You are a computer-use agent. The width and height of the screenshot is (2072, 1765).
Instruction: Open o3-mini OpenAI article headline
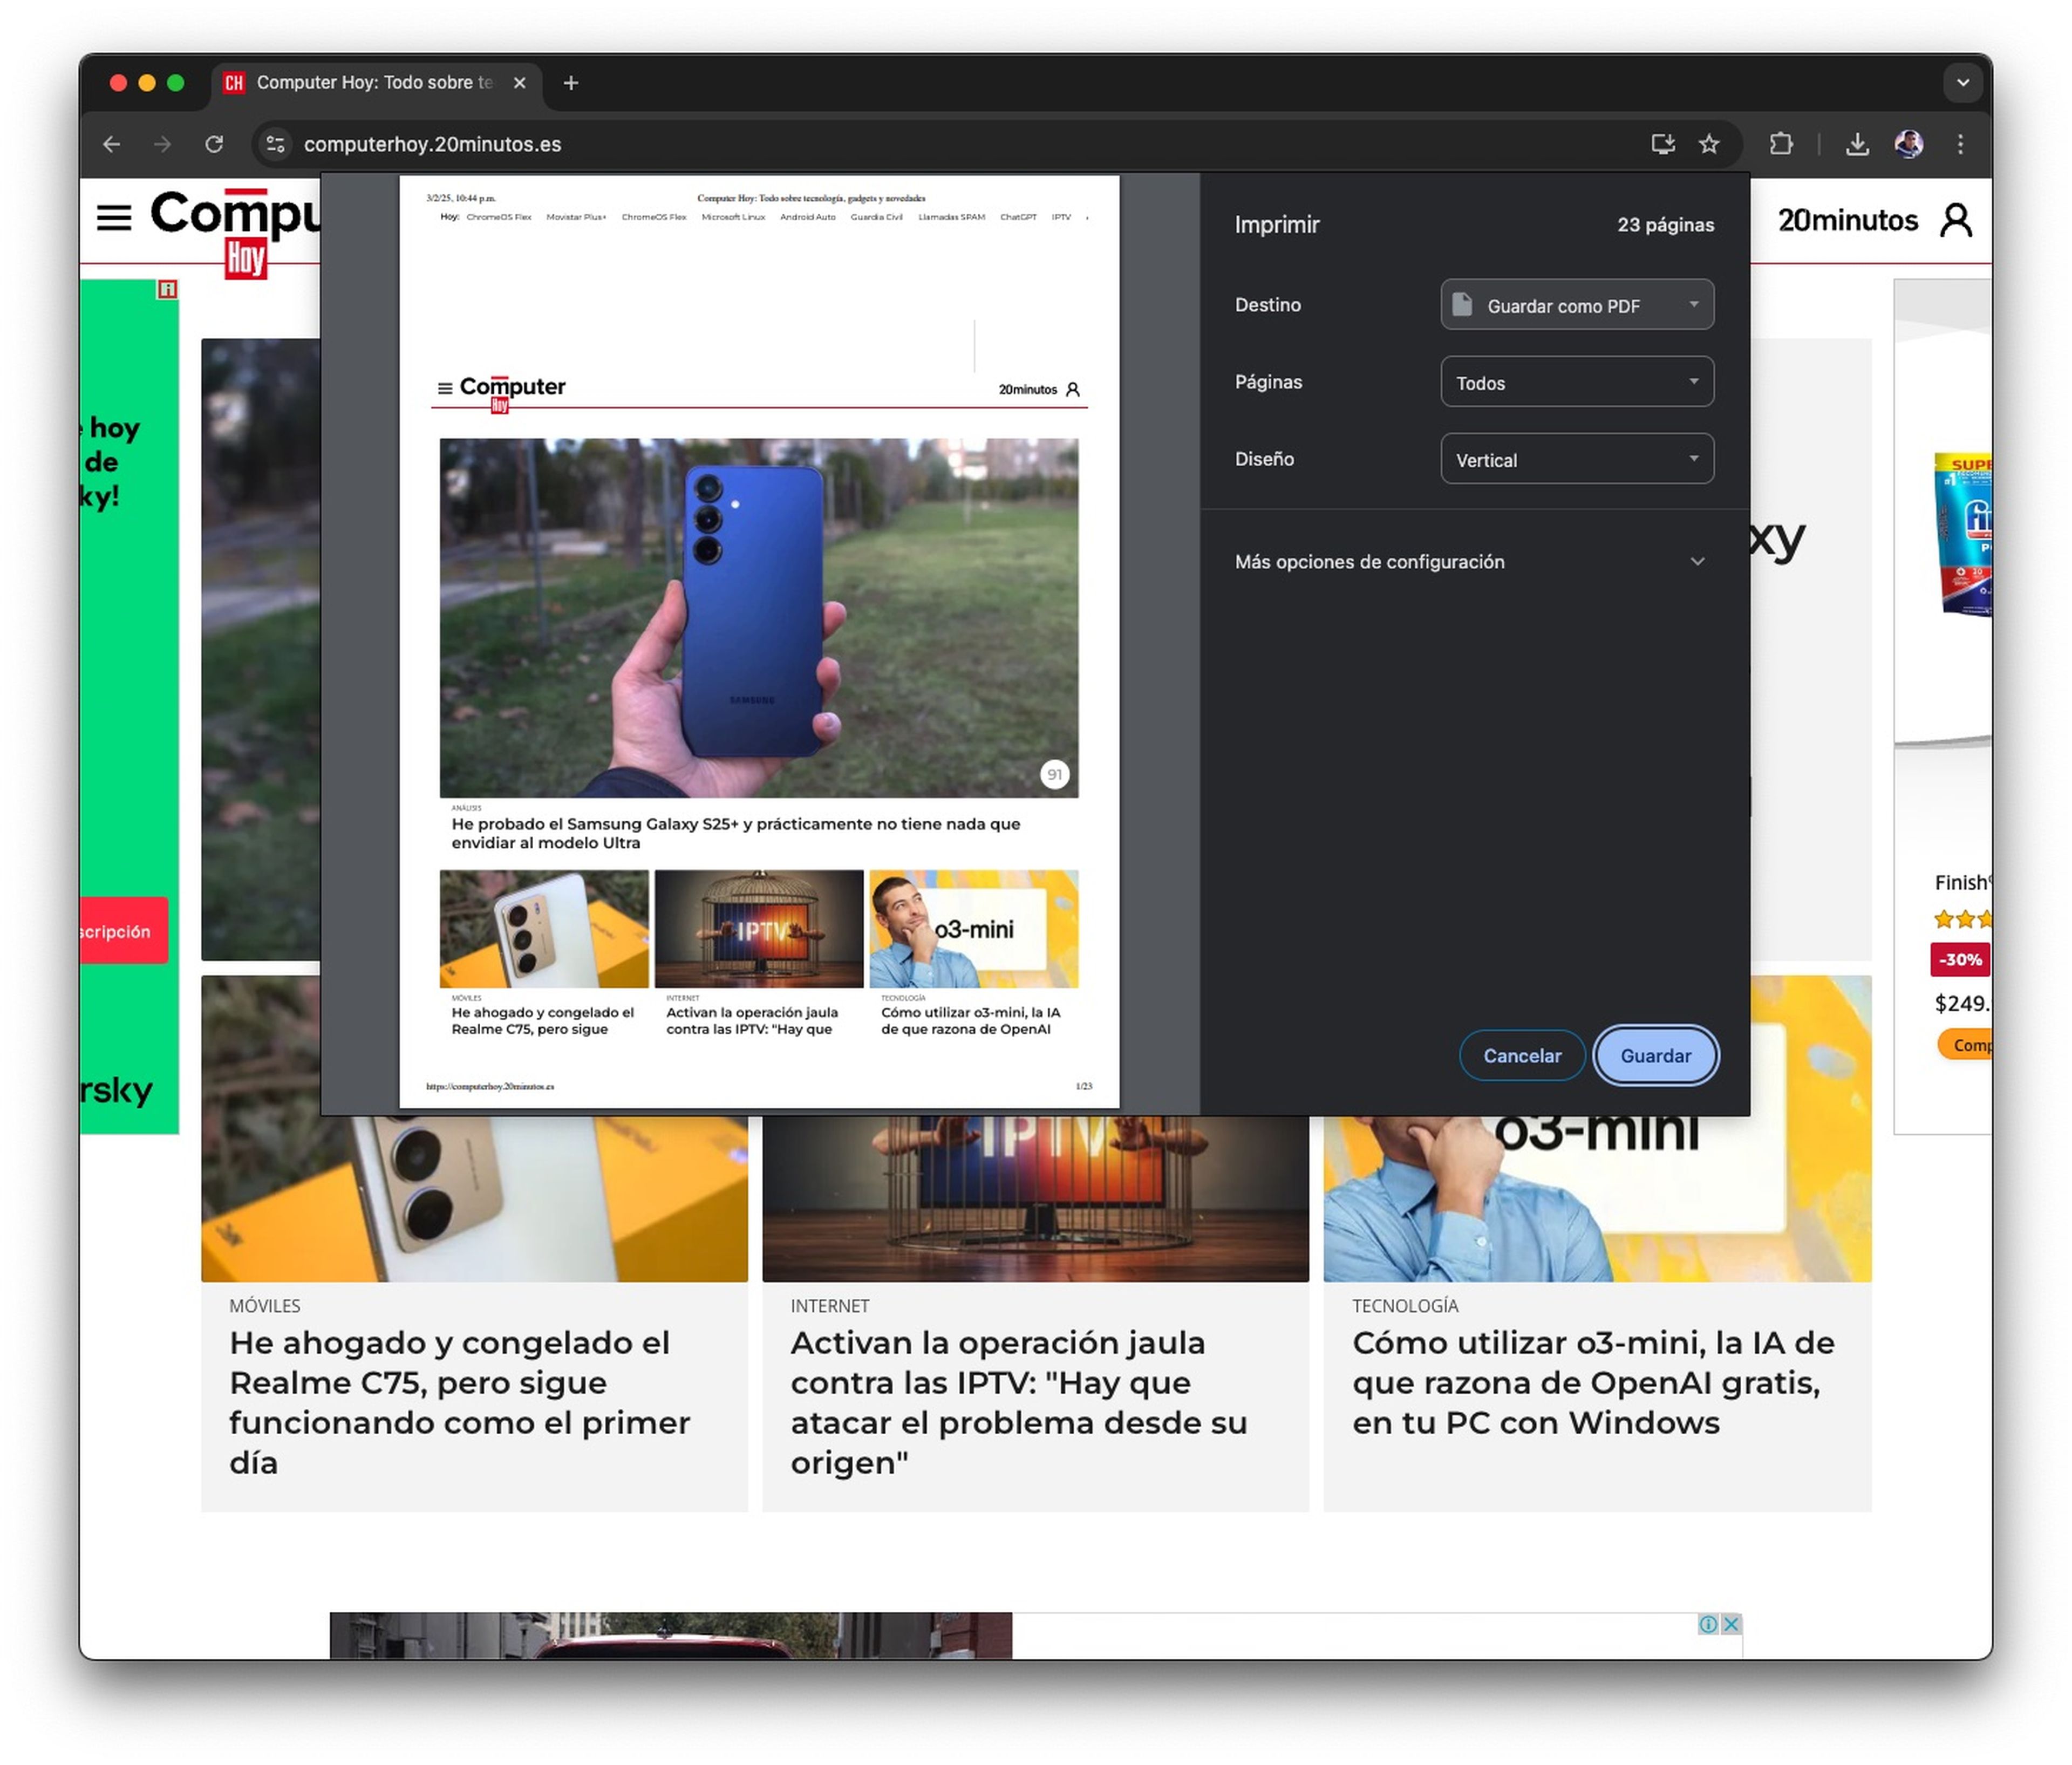pos(1593,1382)
